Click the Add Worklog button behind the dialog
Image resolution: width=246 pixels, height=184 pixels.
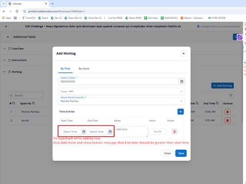[222, 86]
